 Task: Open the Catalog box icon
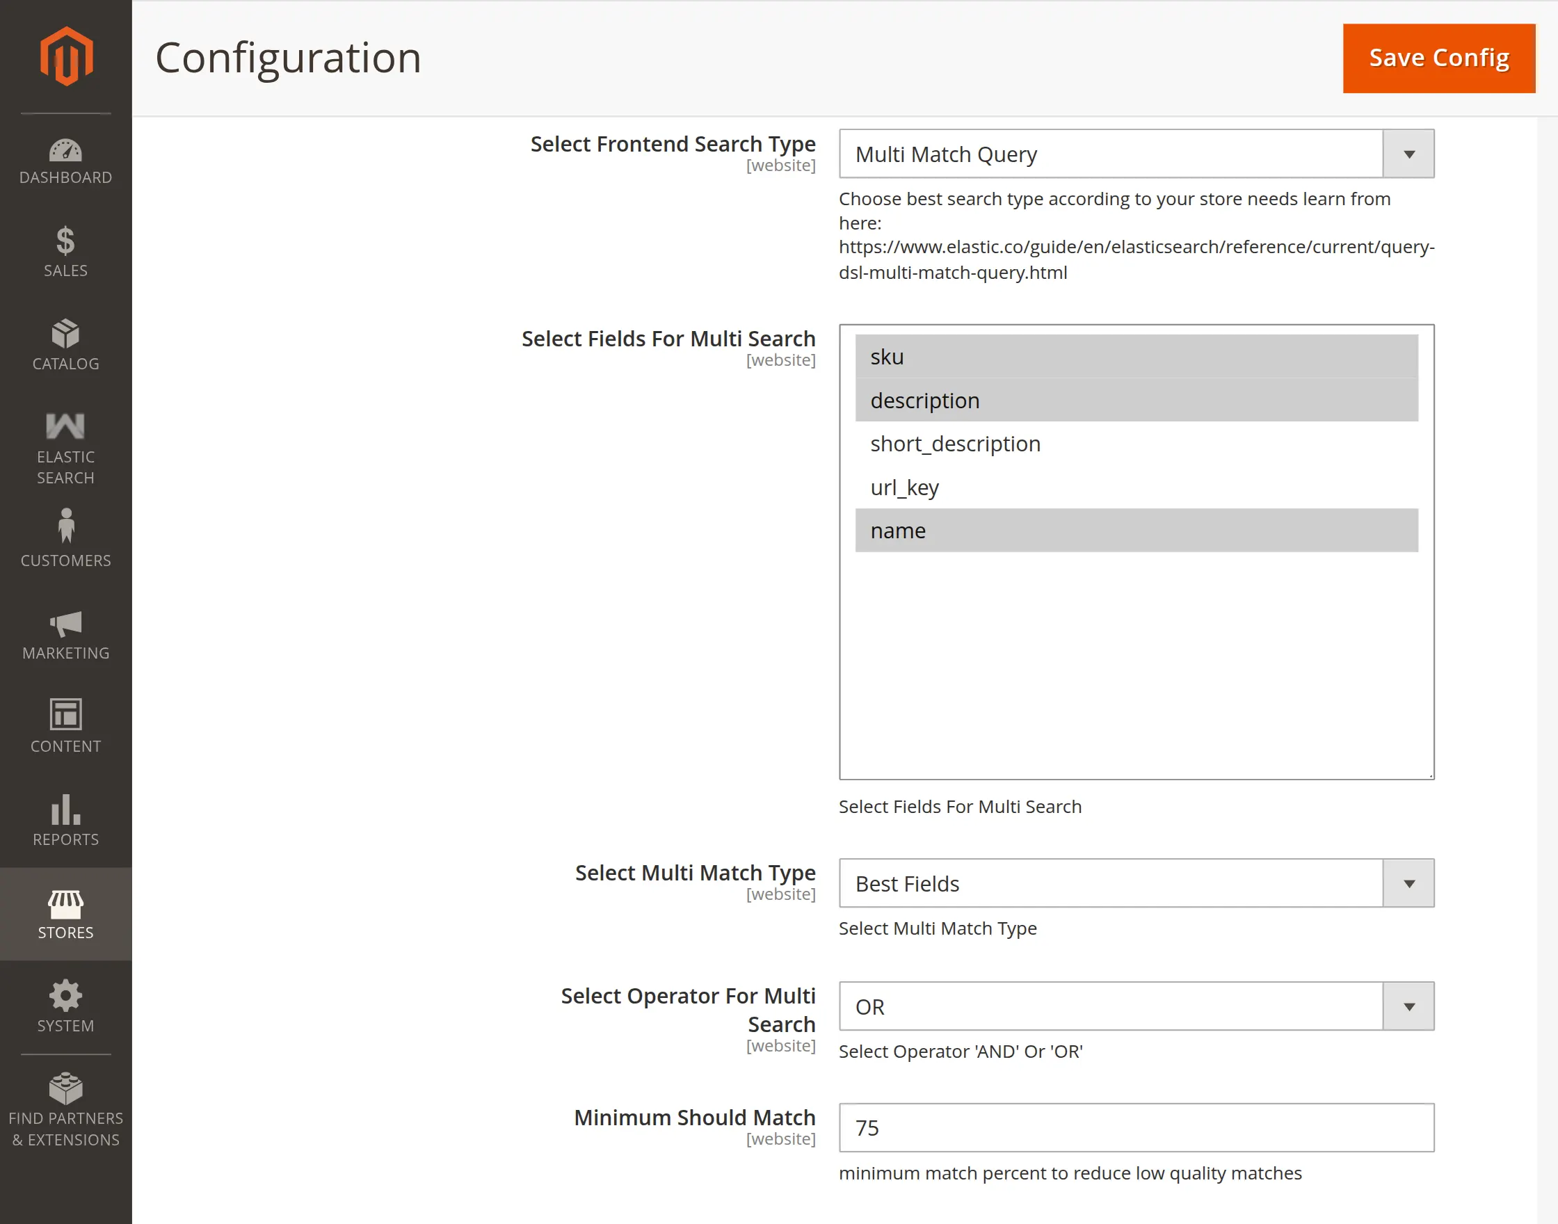point(66,334)
